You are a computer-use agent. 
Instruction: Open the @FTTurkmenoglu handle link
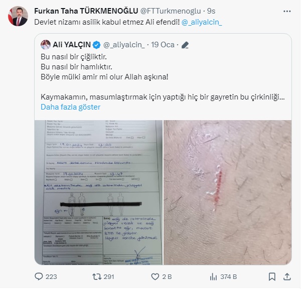[171, 11]
